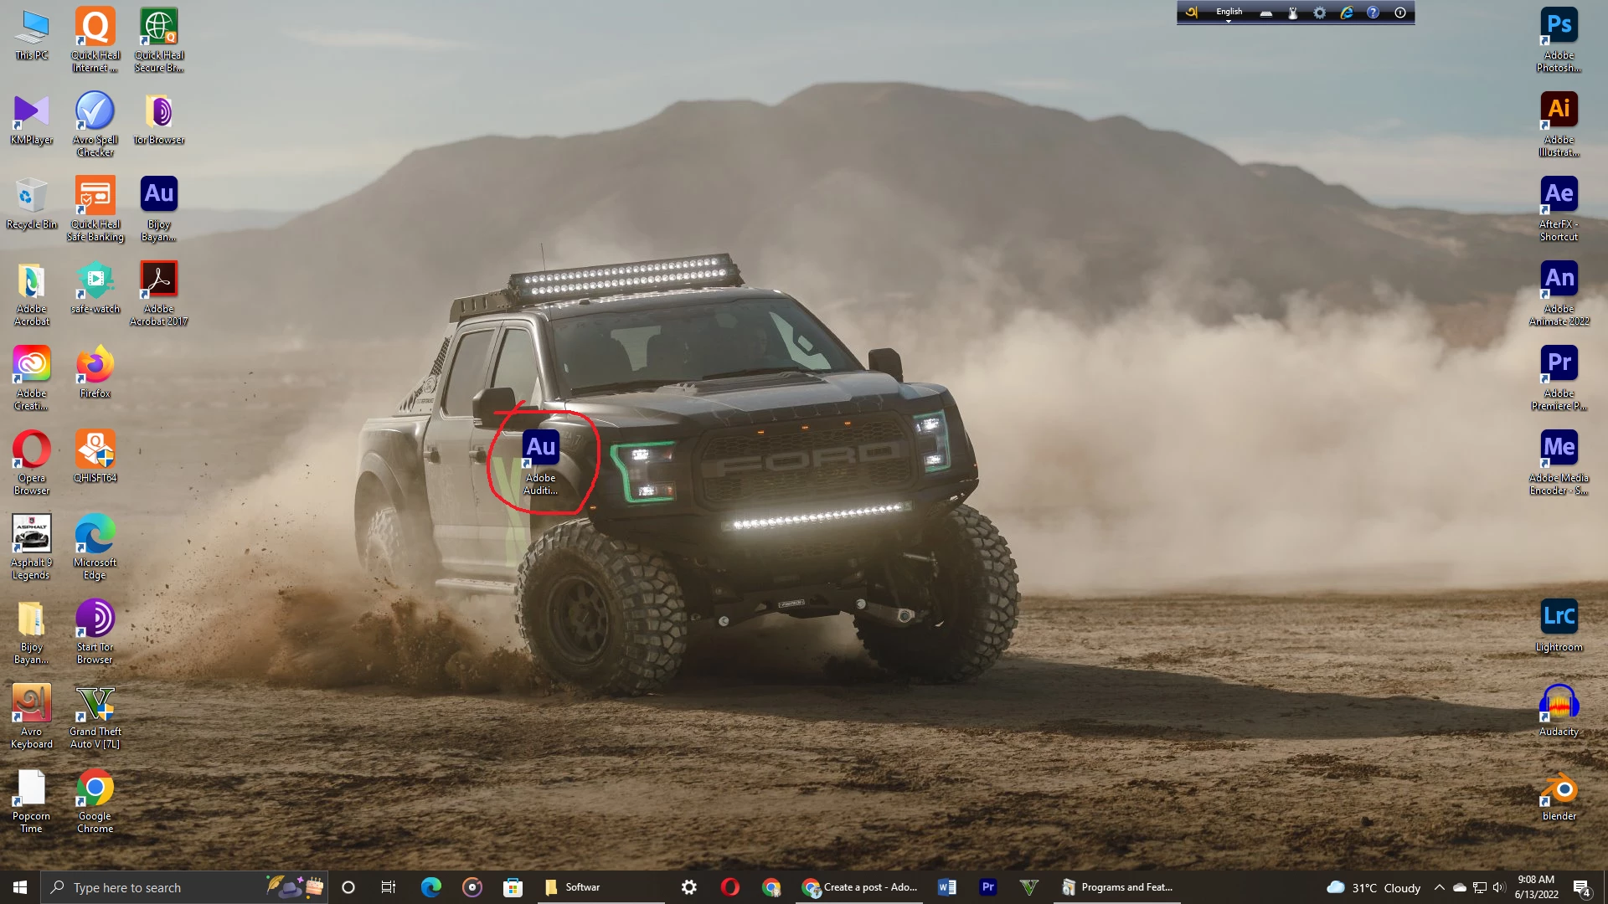Select the Adobe Illustrator desktop icon
This screenshot has height=904, width=1608.
1559,110
